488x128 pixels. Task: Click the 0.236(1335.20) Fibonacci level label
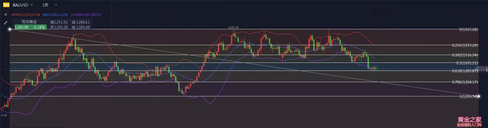point(465,45)
